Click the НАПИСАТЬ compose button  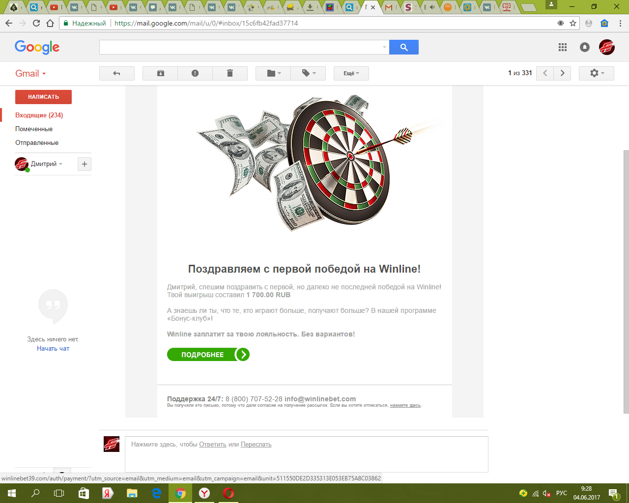point(43,97)
